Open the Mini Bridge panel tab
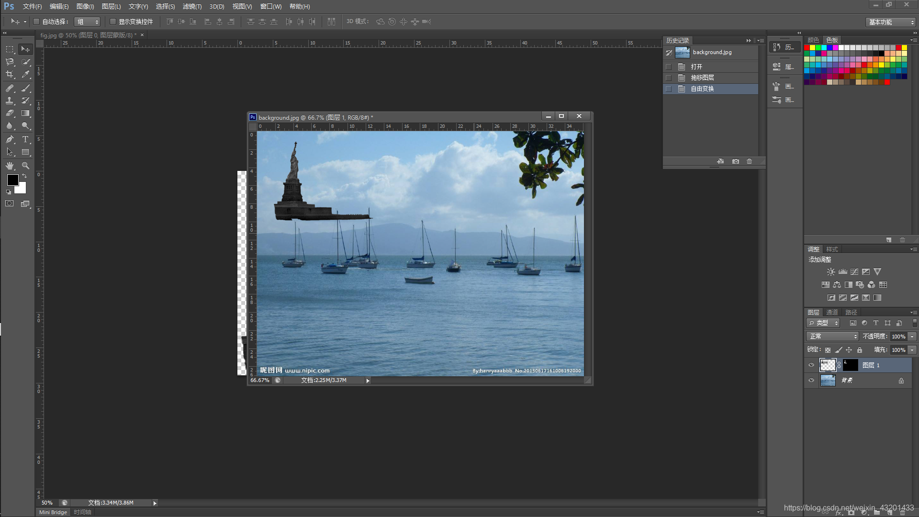Image resolution: width=919 pixels, height=517 pixels. coord(53,512)
